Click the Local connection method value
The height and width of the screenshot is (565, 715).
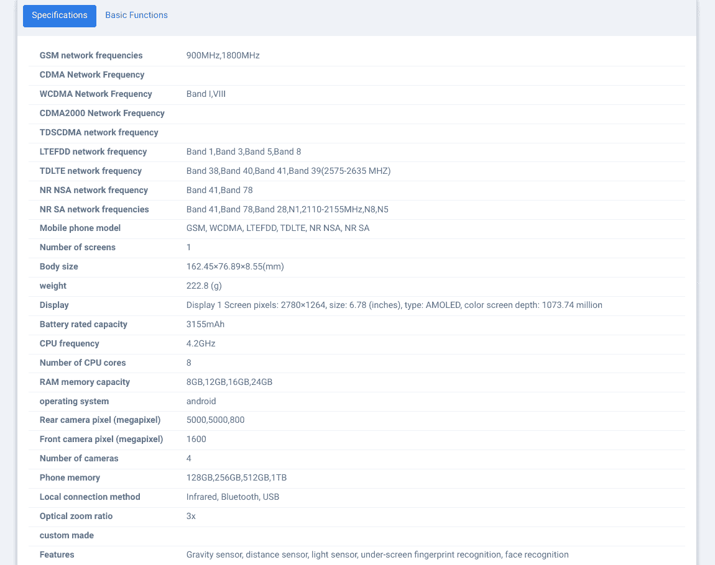233,497
